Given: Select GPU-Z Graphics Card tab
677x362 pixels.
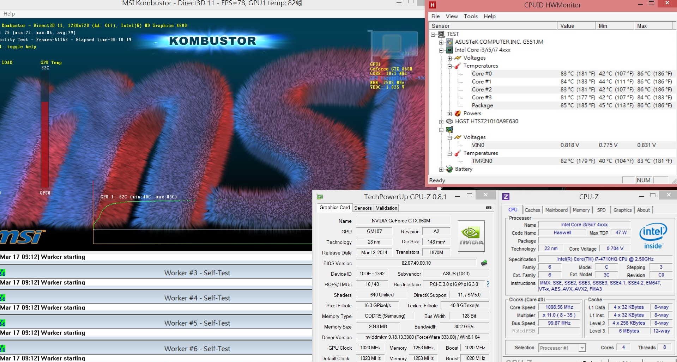Looking at the screenshot, I should click(334, 208).
